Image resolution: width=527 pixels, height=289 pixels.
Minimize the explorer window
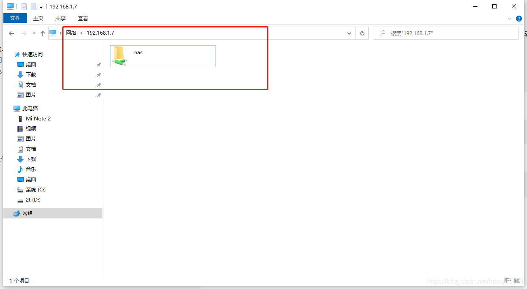tap(475, 6)
